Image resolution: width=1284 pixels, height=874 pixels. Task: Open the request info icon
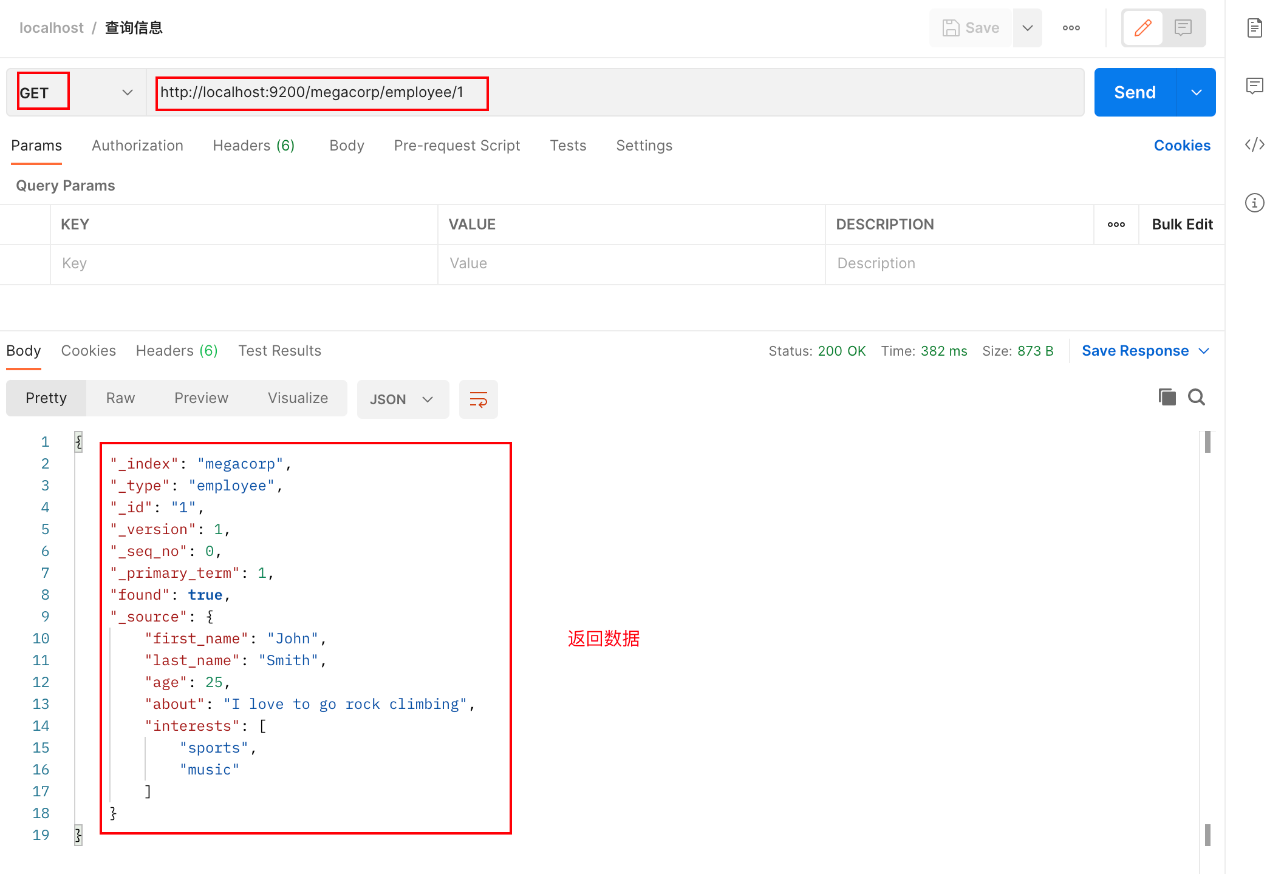1254,203
